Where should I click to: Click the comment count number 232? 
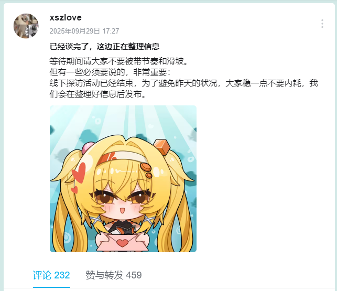62,275
